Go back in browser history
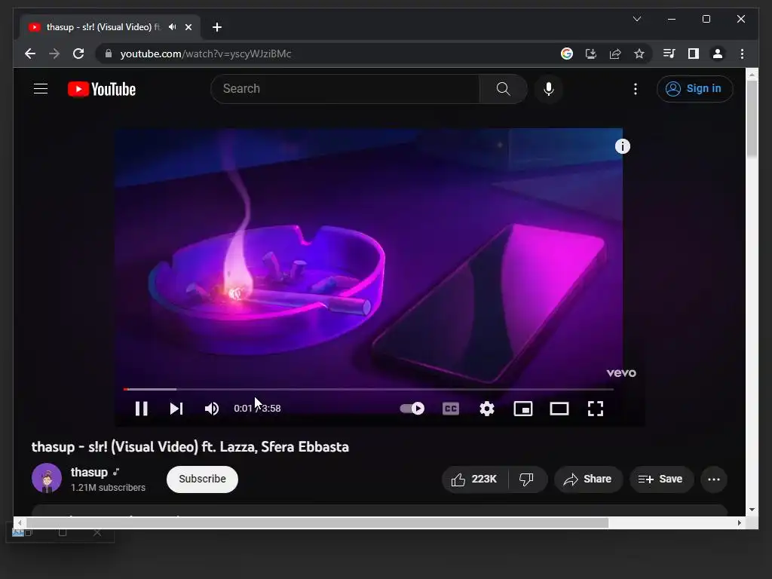Viewport: 772px width, 579px height. click(x=30, y=54)
